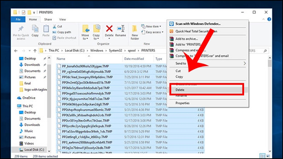Expand the Send to submenu

207,63
